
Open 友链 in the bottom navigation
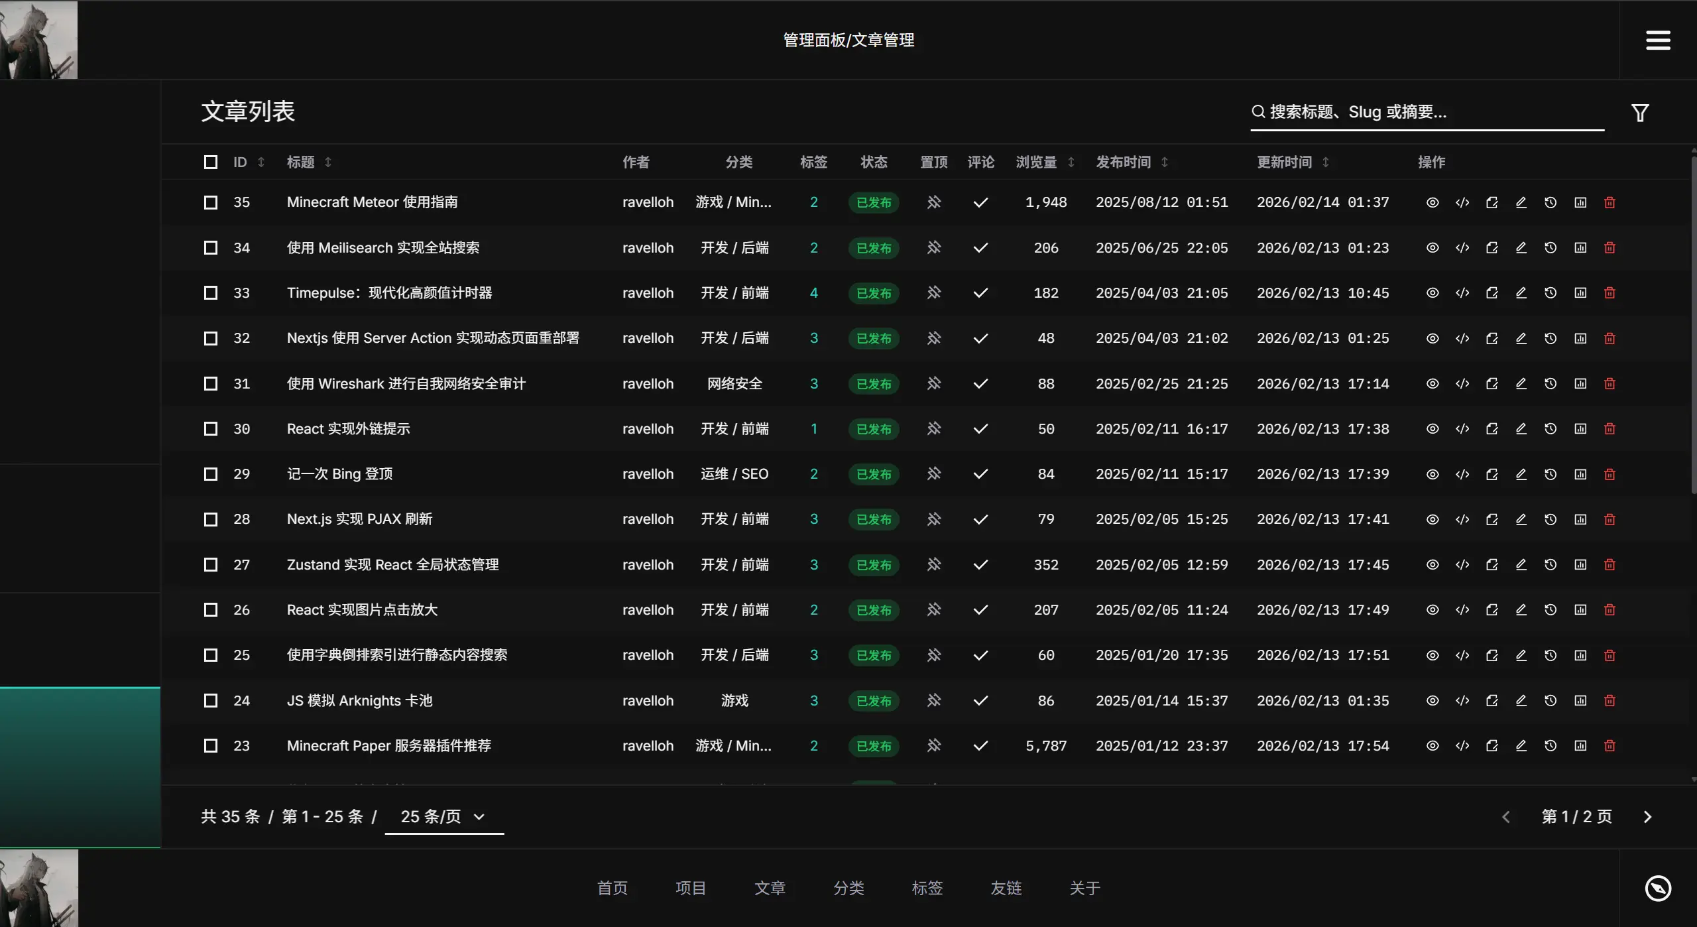pyautogui.click(x=1006, y=888)
